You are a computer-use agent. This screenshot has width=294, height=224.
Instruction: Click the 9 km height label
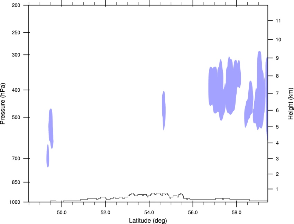pos(277,58)
